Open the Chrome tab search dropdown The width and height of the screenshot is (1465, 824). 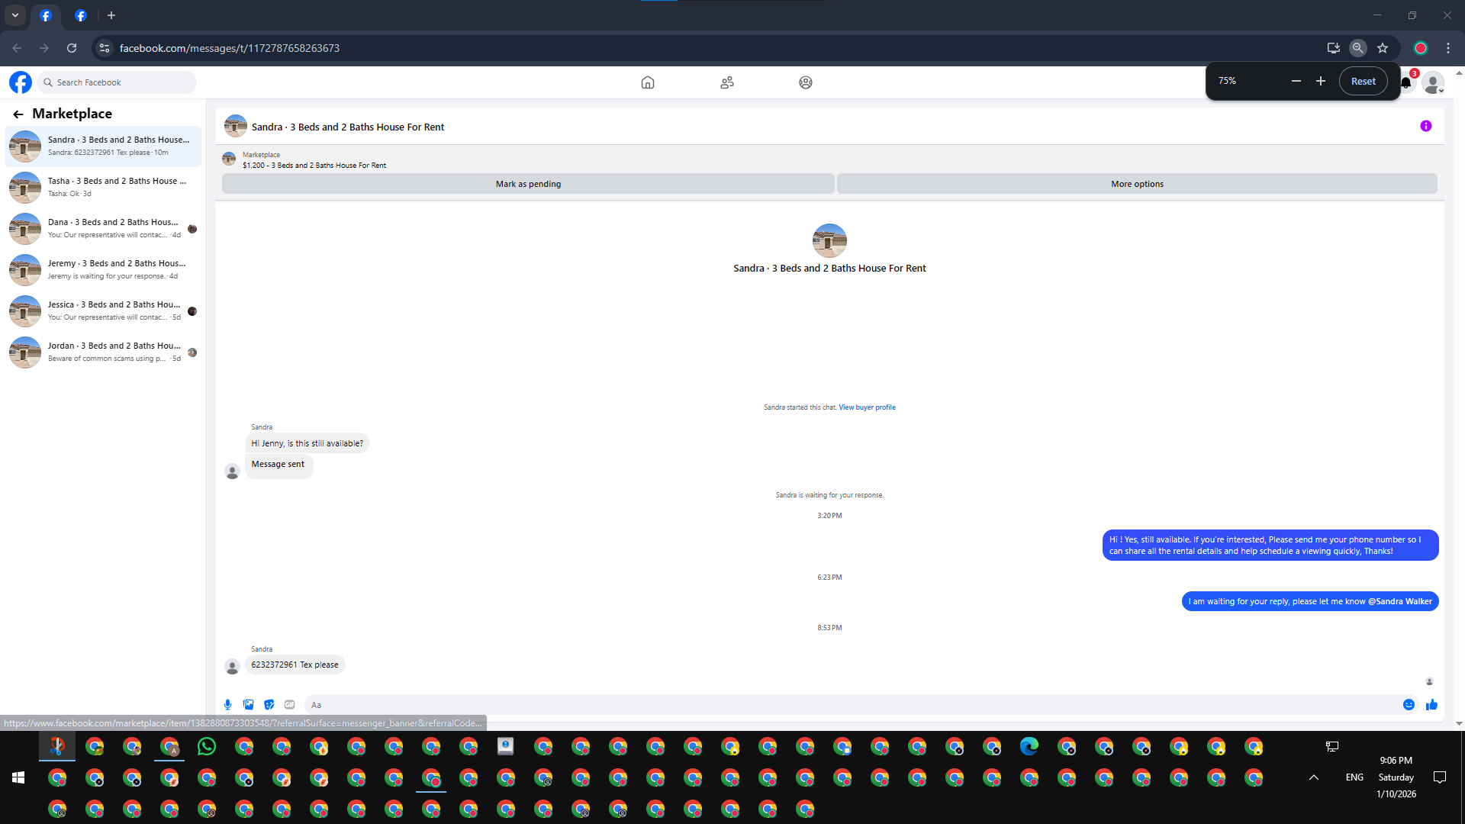pyautogui.click(x=14, y=15)
